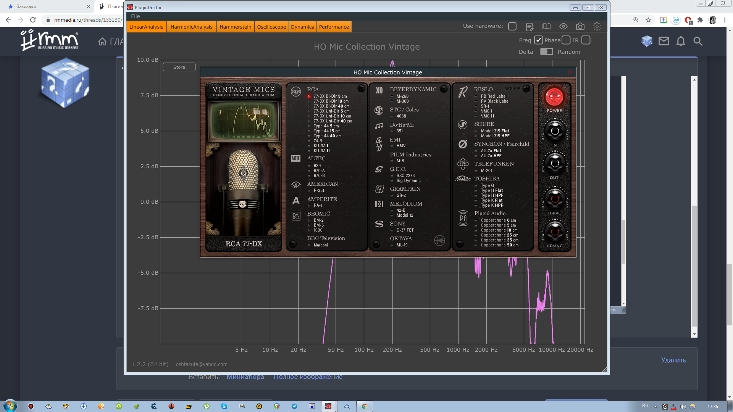Click the Do-Re-Mi music note icon
This screenshot has width=733, height=412.
pyautogui.click(x=379, y=126)
